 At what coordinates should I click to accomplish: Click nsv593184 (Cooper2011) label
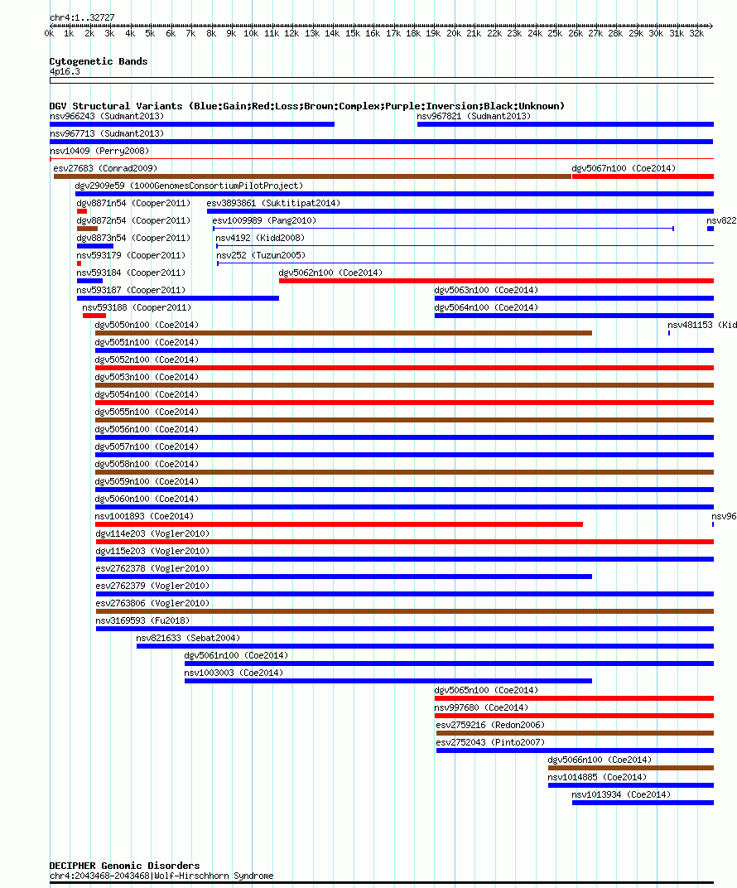point(131,273)
